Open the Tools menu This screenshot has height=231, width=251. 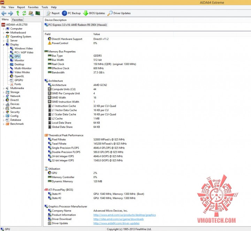tap(45, 7)
